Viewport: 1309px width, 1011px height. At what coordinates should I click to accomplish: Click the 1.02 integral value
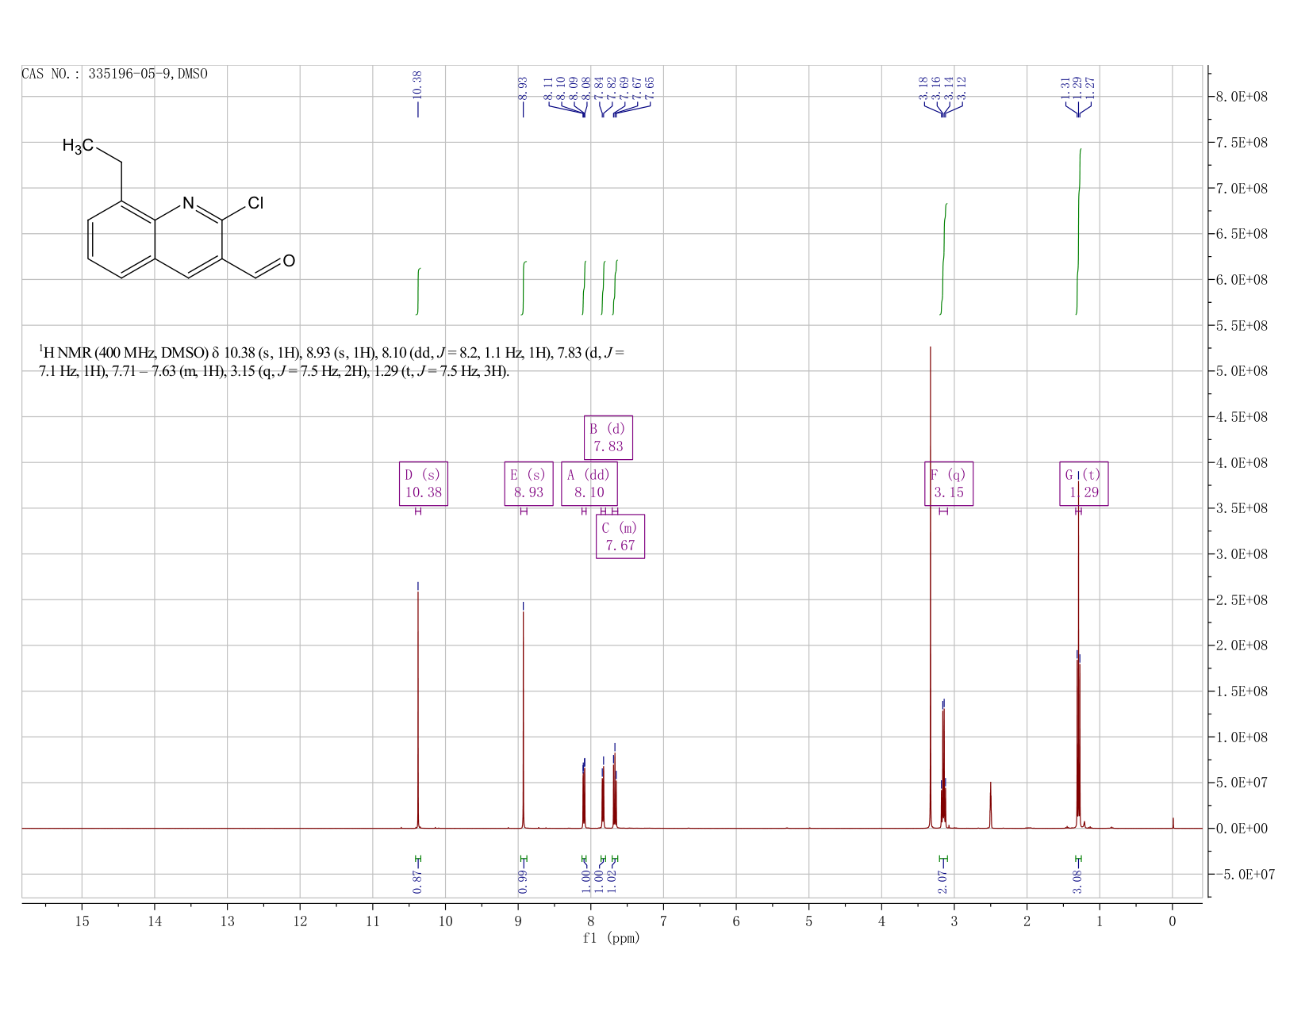(x=612, y=880)
